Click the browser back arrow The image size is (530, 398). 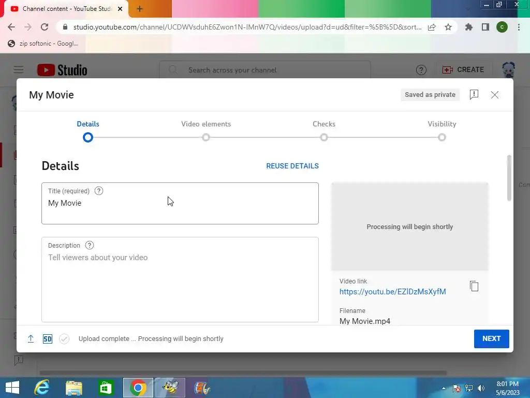(x=11, y=27)
